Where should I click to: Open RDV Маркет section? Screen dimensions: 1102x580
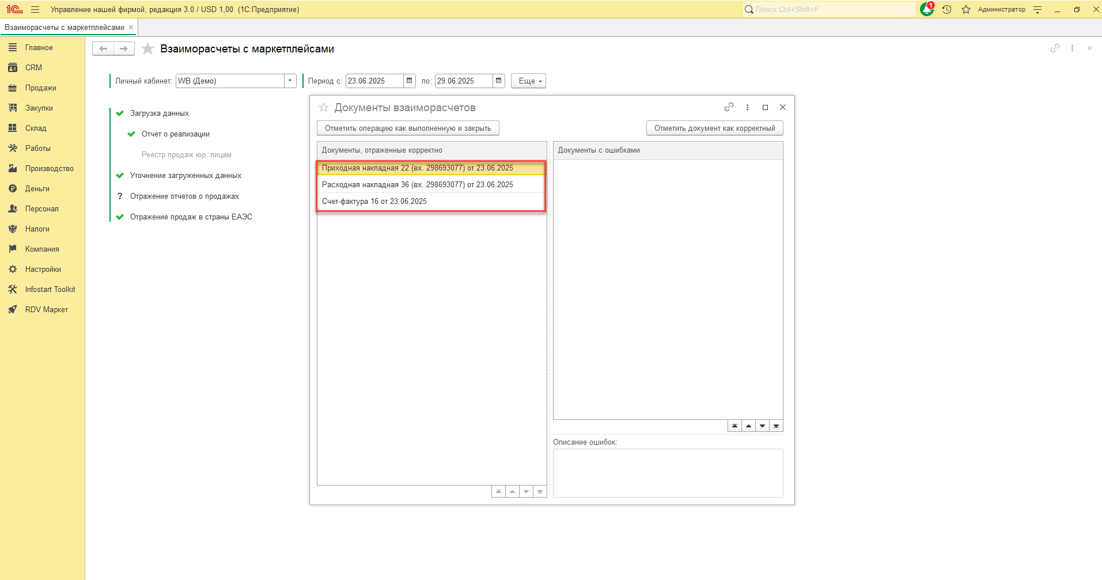click(x=46, y=309)
